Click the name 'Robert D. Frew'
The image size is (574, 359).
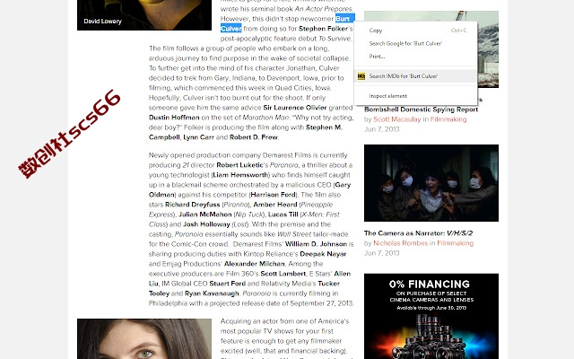click(x=254, y=137)
